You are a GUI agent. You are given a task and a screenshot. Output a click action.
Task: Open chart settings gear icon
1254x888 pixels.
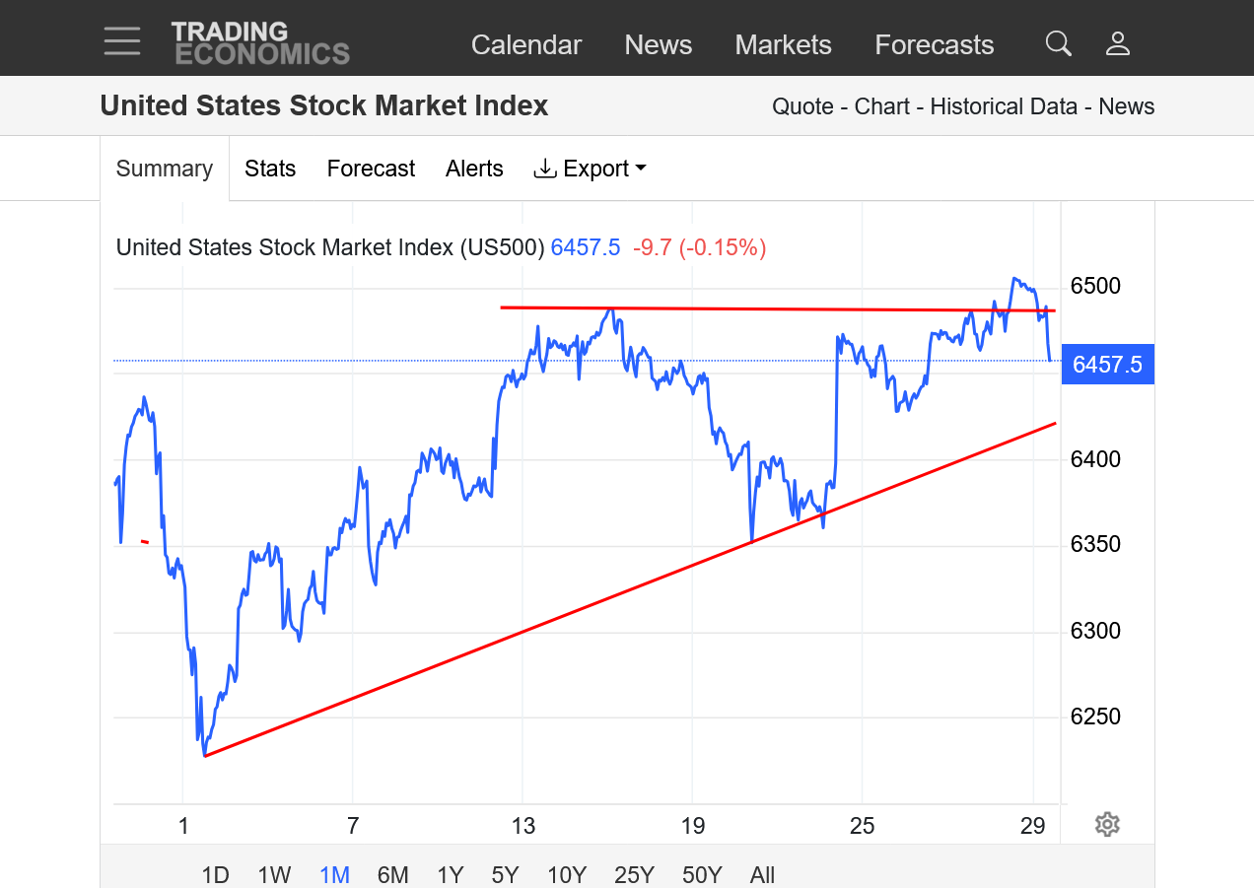1107,824
